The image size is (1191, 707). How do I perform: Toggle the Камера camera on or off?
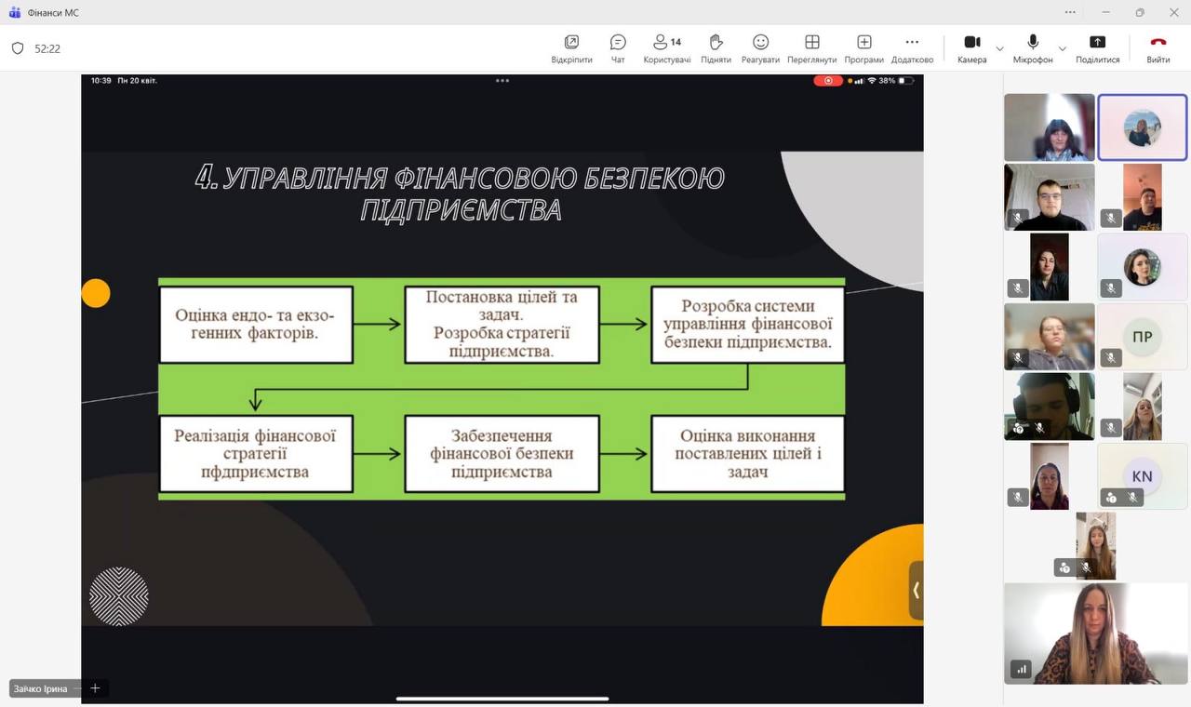pos(971,47)
